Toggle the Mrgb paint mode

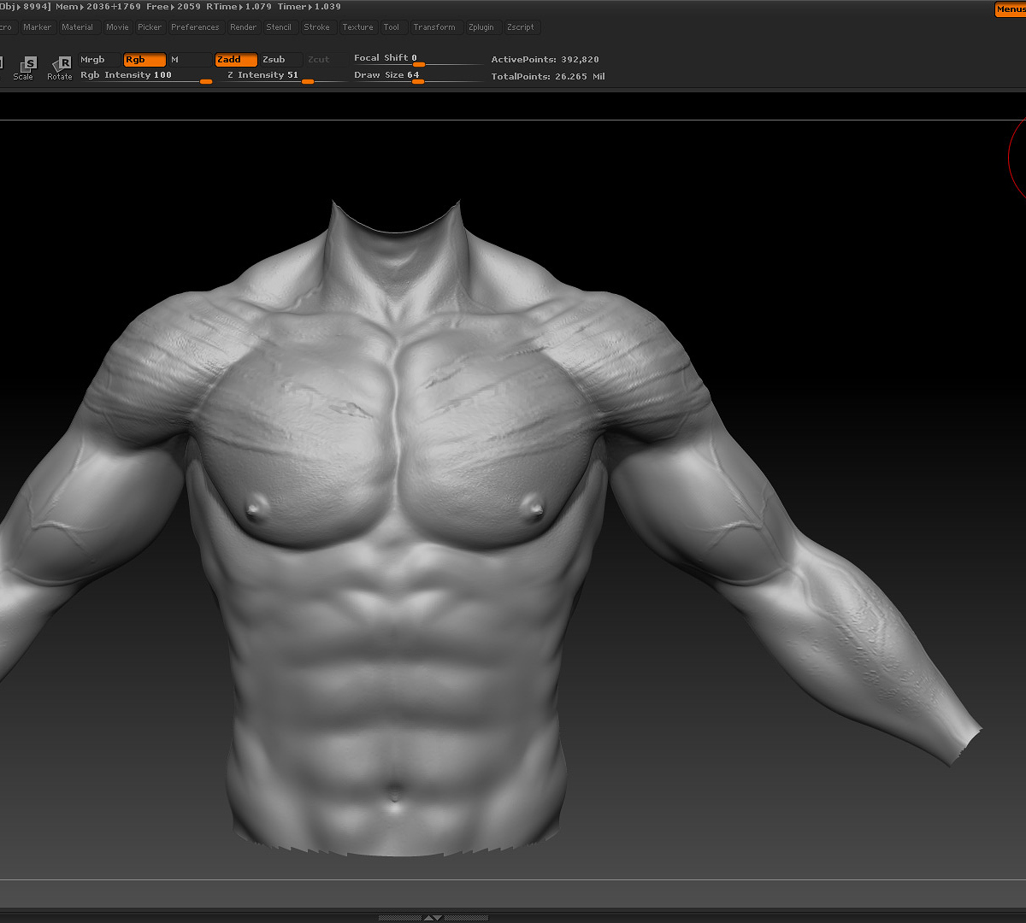[99, 60]
